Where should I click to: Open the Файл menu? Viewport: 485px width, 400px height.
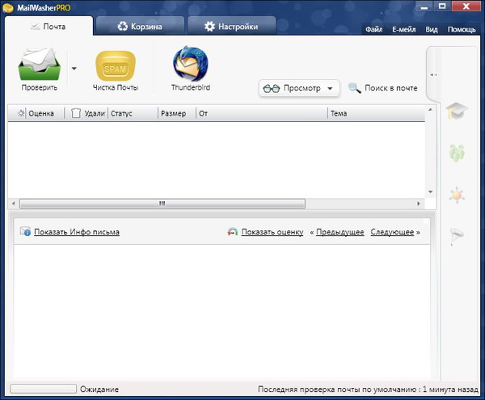[x=373, y=30]
